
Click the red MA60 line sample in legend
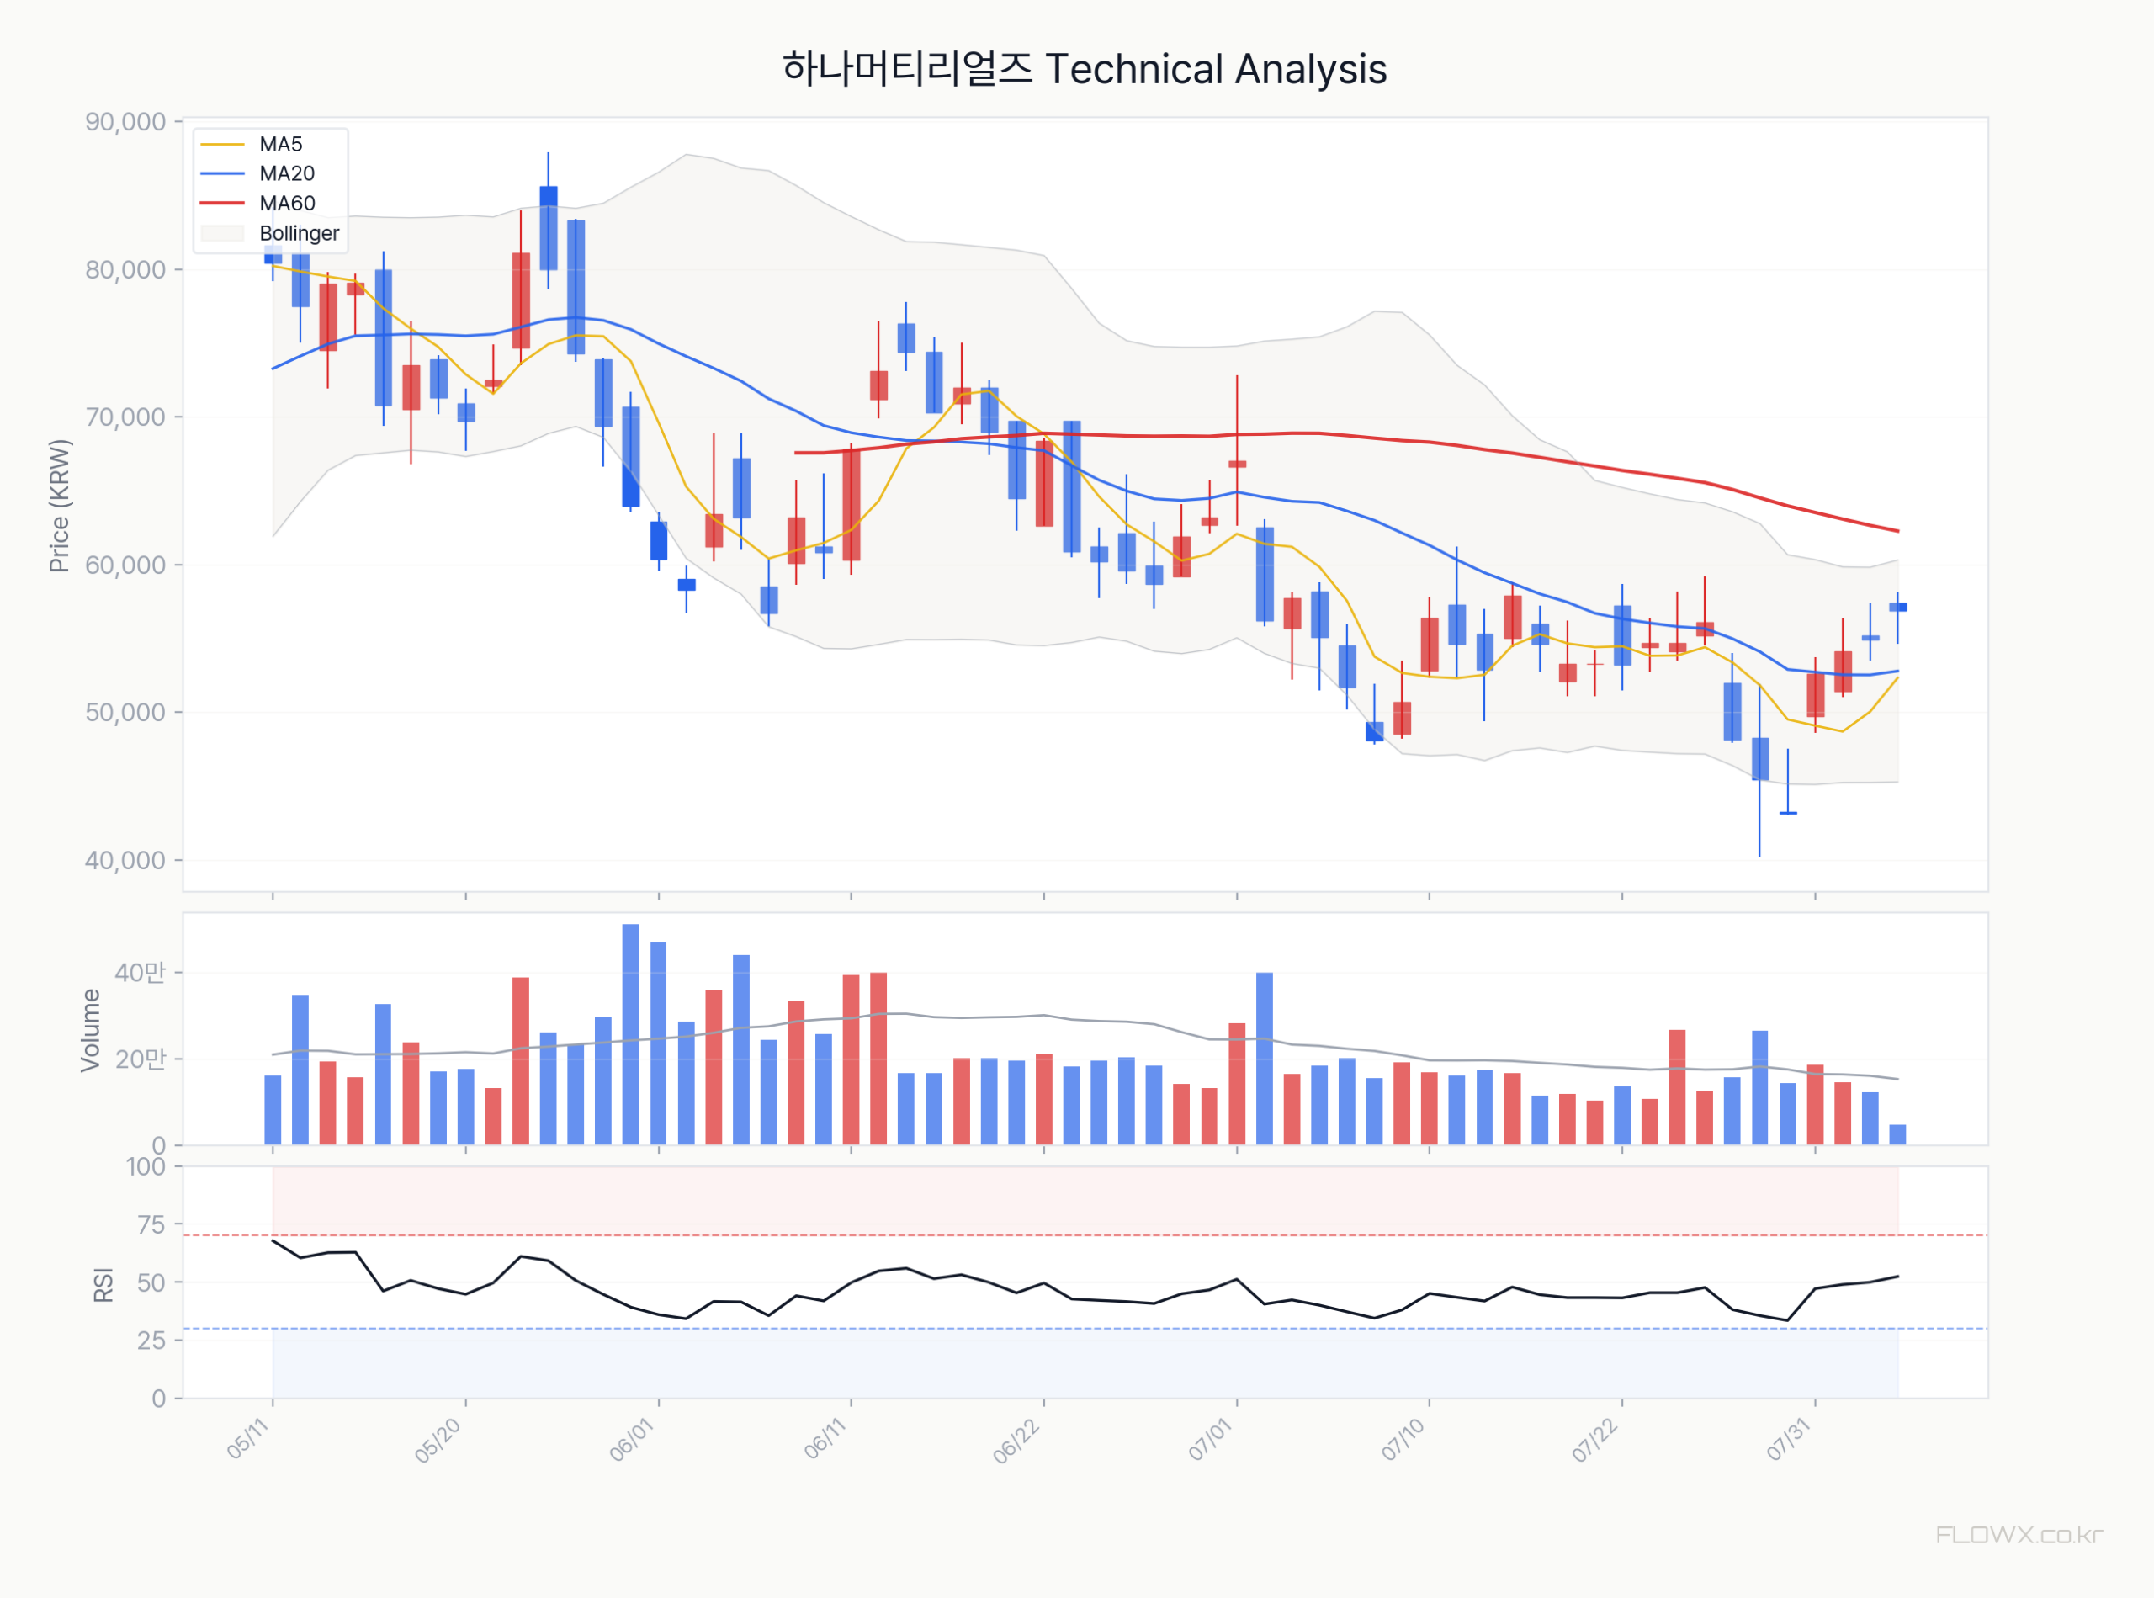coord(222,203)
